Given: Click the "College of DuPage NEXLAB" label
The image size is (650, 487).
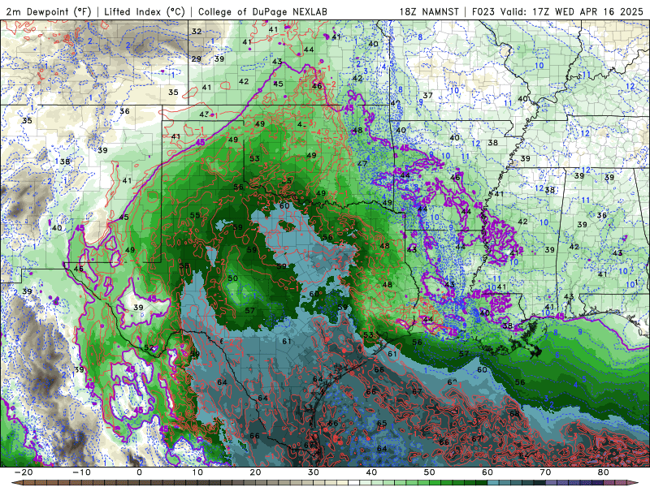Looking at the screenshot, I should point(262,11).
